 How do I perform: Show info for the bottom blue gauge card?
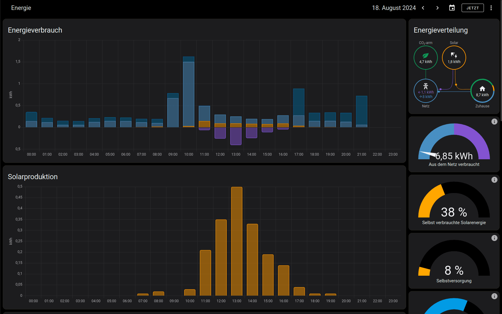[494, 296]
